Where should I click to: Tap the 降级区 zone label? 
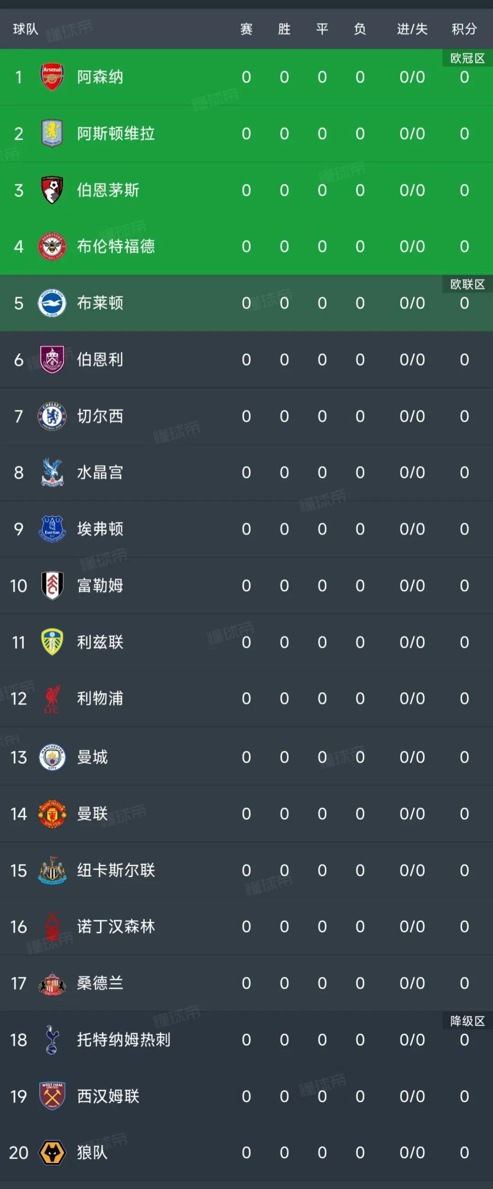[467, 1021]
